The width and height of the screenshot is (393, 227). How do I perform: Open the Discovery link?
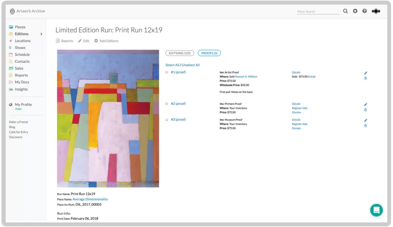(16, 137)
